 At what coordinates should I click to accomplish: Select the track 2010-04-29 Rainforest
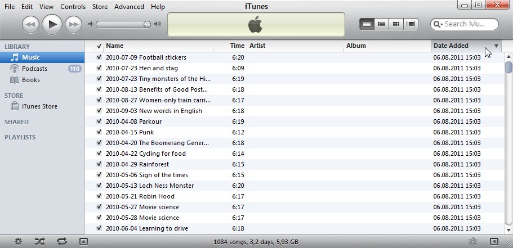295,164
